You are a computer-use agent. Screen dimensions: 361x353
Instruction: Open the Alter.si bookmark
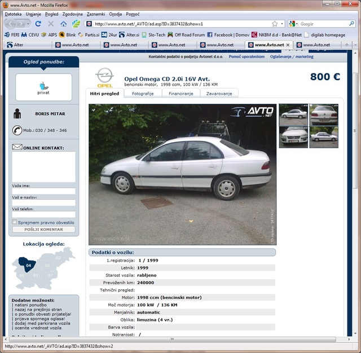[x=129, y=35]
